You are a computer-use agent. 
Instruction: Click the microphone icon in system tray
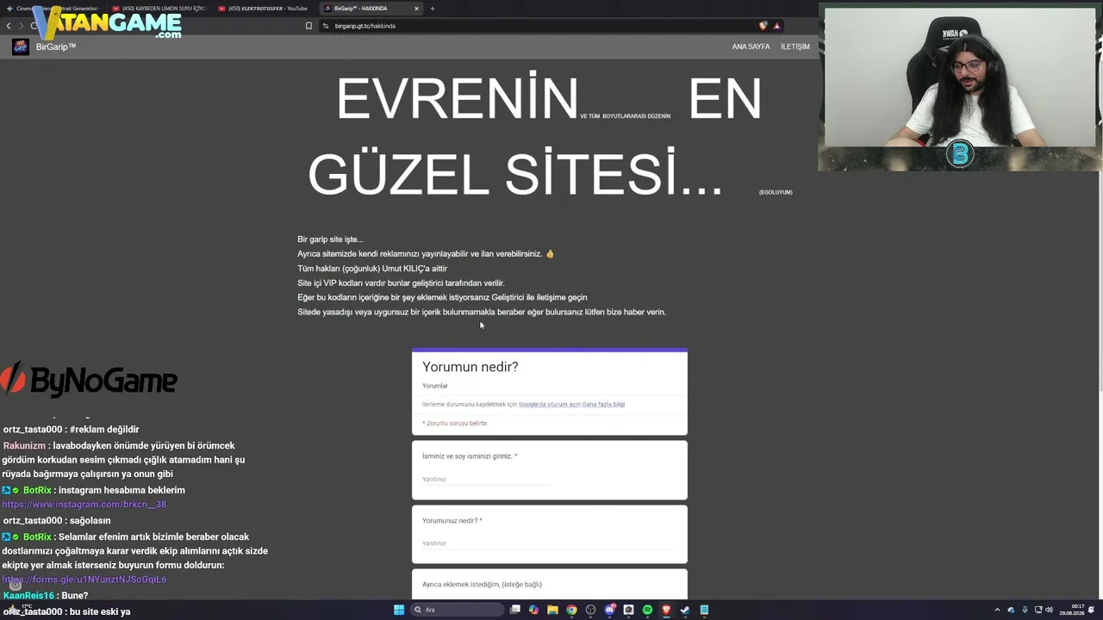[x=1025, y=610]
